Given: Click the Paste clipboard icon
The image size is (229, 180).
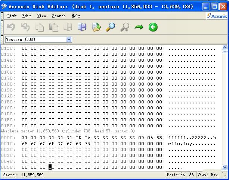Looking at the screenshot, I should [54, 27].
